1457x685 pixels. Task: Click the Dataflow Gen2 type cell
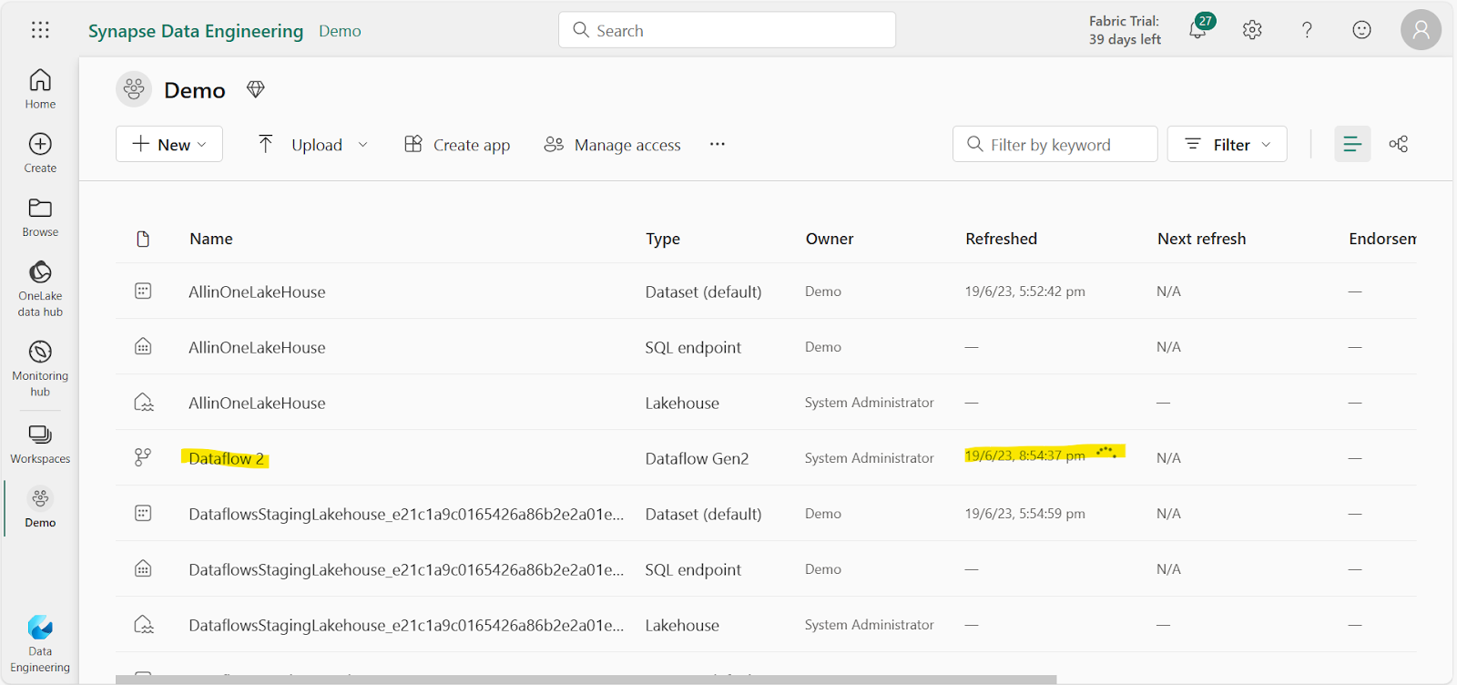[697, 458]
